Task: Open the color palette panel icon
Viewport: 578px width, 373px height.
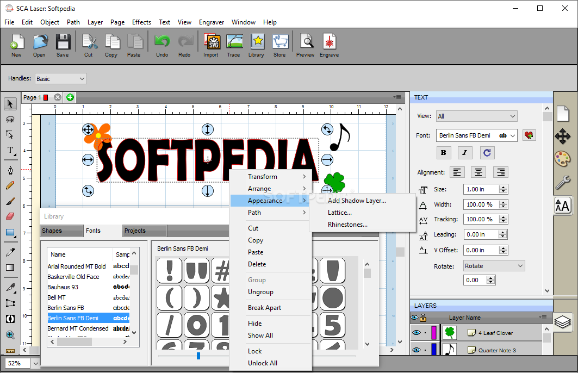Action: coord(563,159)
